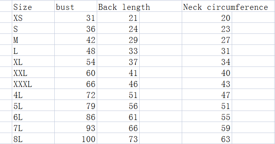This screenshot has width=275, height=144.
Task: Click the XXXL size cell
Action: [x=33, y=83]
